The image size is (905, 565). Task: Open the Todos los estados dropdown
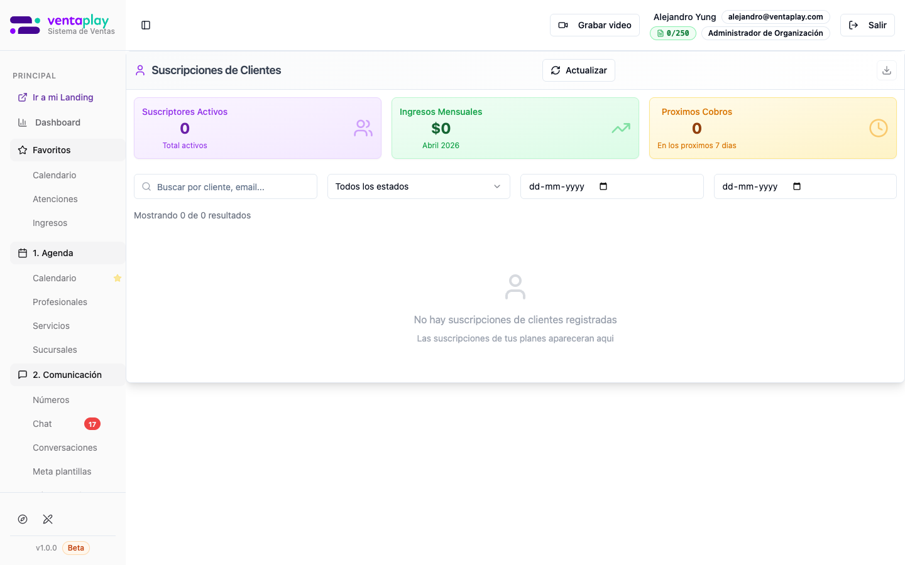pos(418,186)
